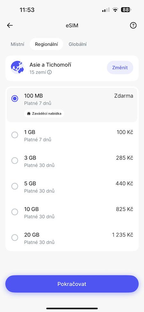Tap the Změnit button to change region

coord(120,68)
